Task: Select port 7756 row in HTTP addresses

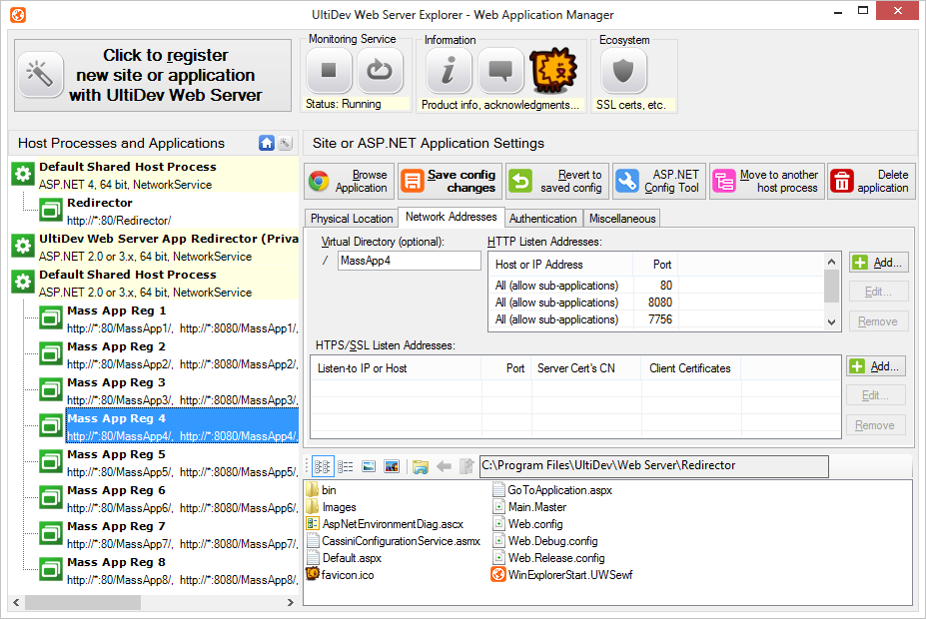Action: point(655,319)
